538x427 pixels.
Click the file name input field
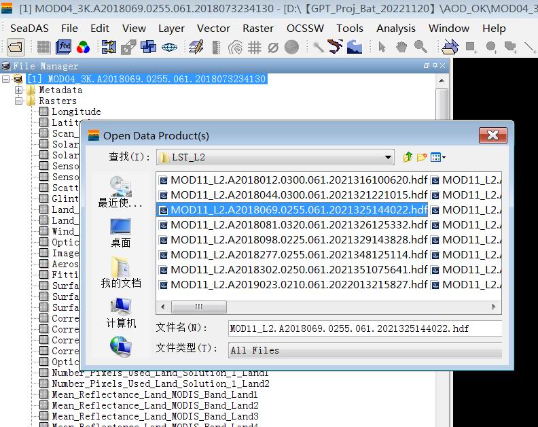pyautogui.click(x=365, y=328)
